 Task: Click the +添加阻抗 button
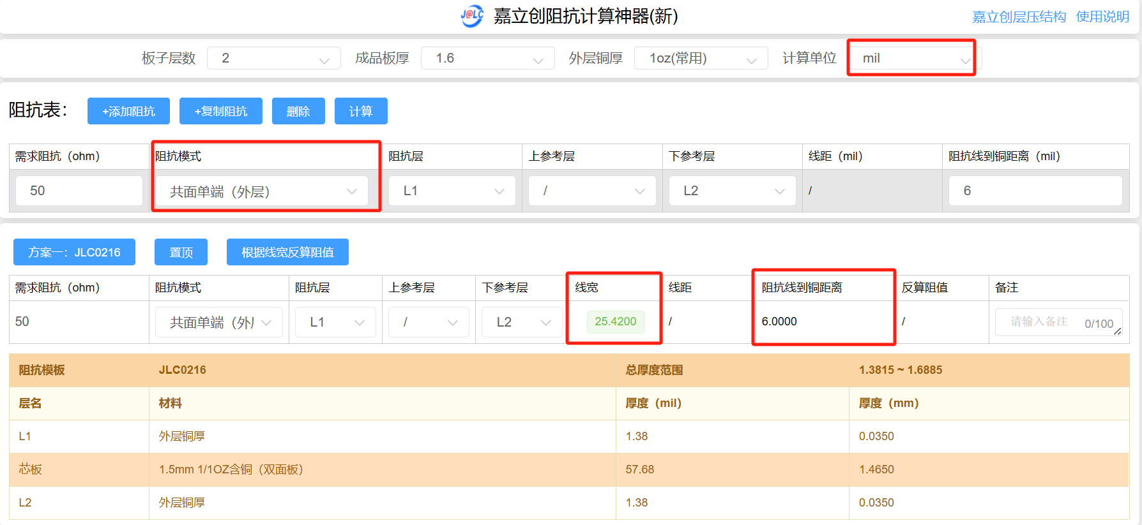coord(128,111)
